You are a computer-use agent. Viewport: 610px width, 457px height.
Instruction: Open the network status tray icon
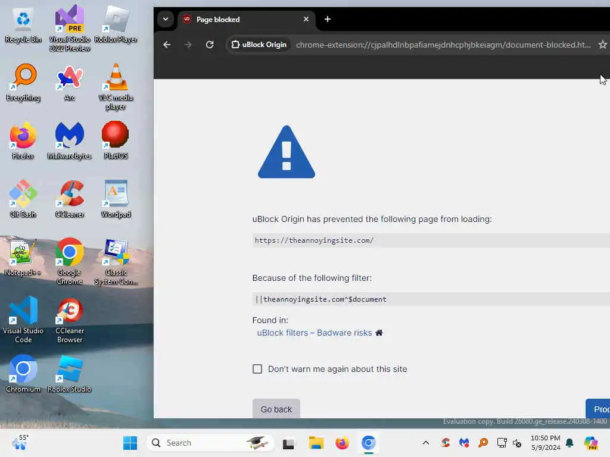point(502,443)
